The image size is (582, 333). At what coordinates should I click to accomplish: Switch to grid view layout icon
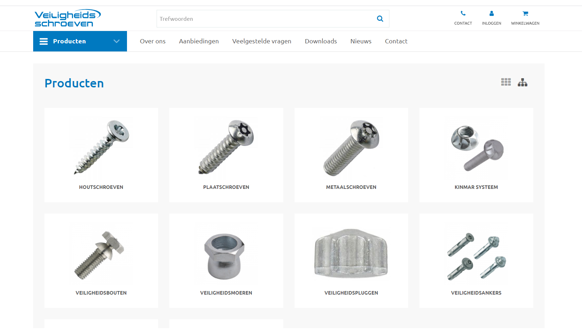click(506, 82)
